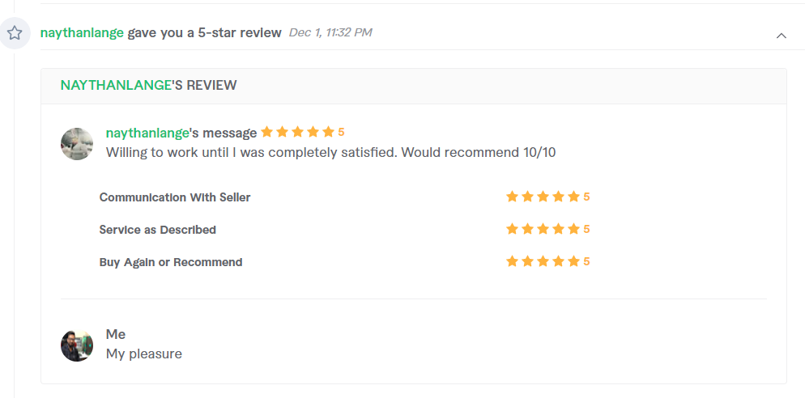Collapse the review with the chevron arrow
The height and width of the screenshot is (398, 805).
781,36
